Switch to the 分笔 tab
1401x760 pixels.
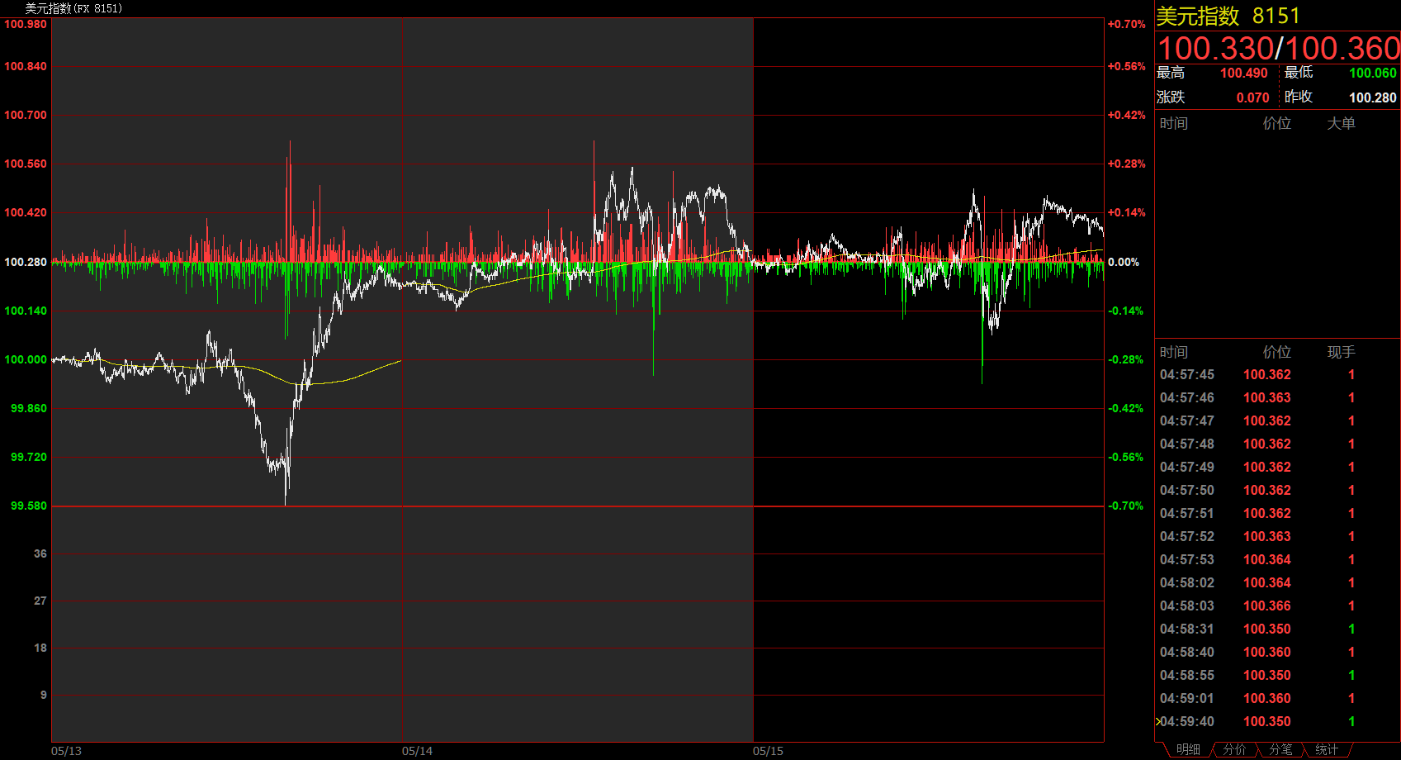(1280, 749)
